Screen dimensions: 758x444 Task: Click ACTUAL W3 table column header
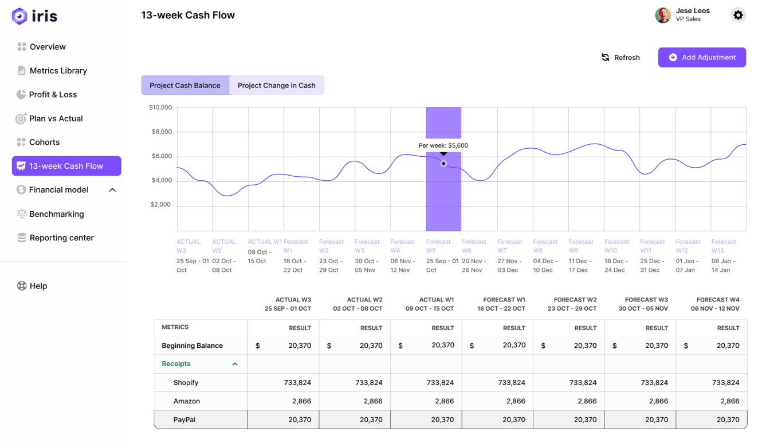288,304
